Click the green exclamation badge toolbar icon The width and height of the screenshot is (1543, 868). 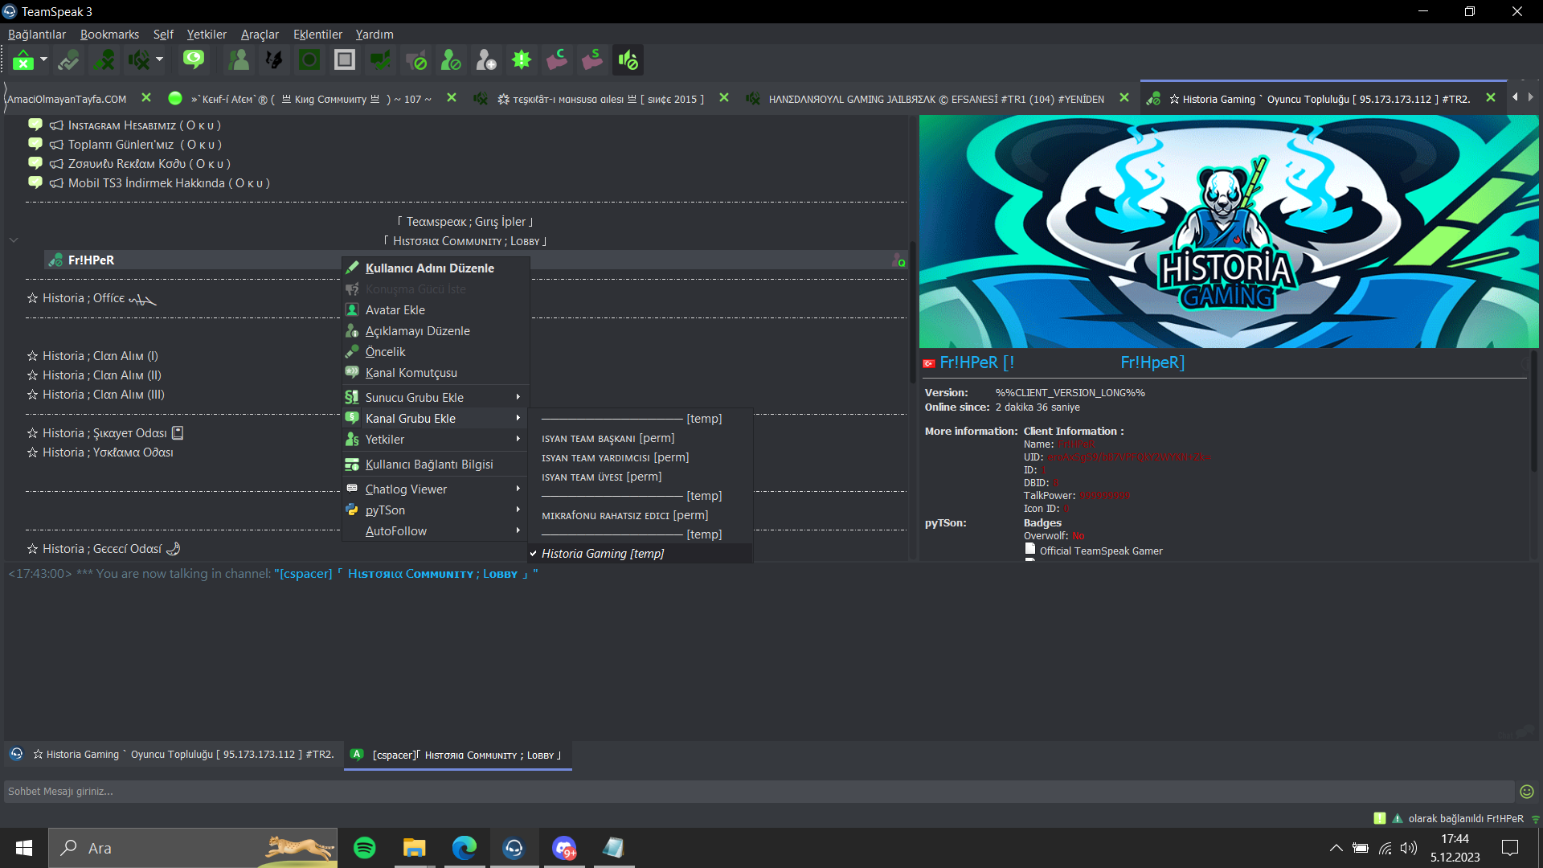[522, 60]
